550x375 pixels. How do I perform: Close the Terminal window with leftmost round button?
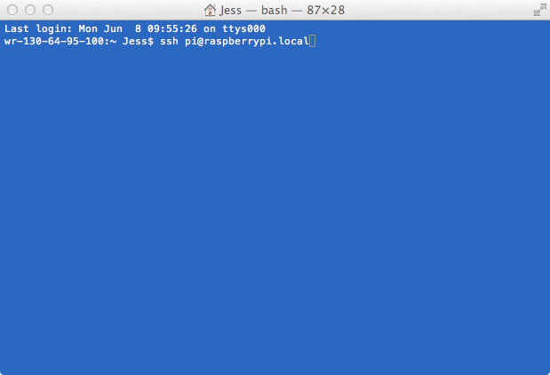pyautogui.click(x=12, y=10)
